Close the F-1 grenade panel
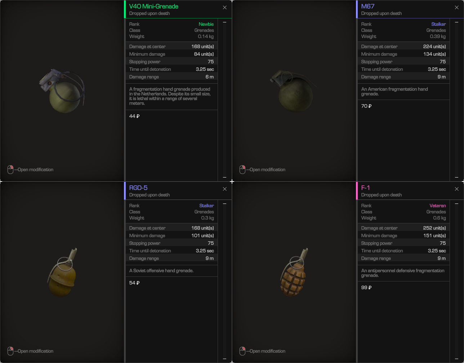 (x=457, y=189)
